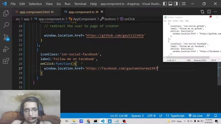Screen dimensions: 221x124
Task: Open the Run menu
Action: pos(67,4)
